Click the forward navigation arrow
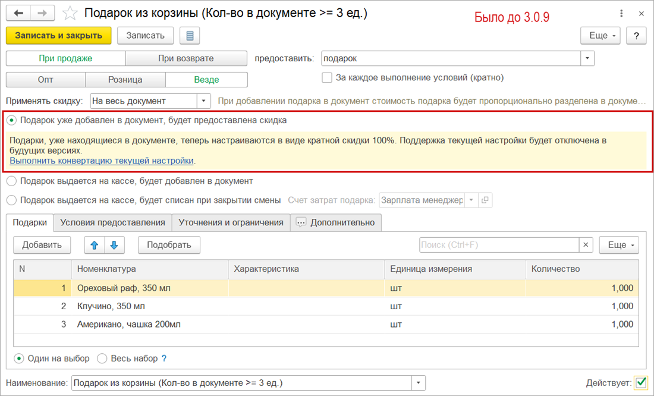Screen dimensions: 654x396 42,13
